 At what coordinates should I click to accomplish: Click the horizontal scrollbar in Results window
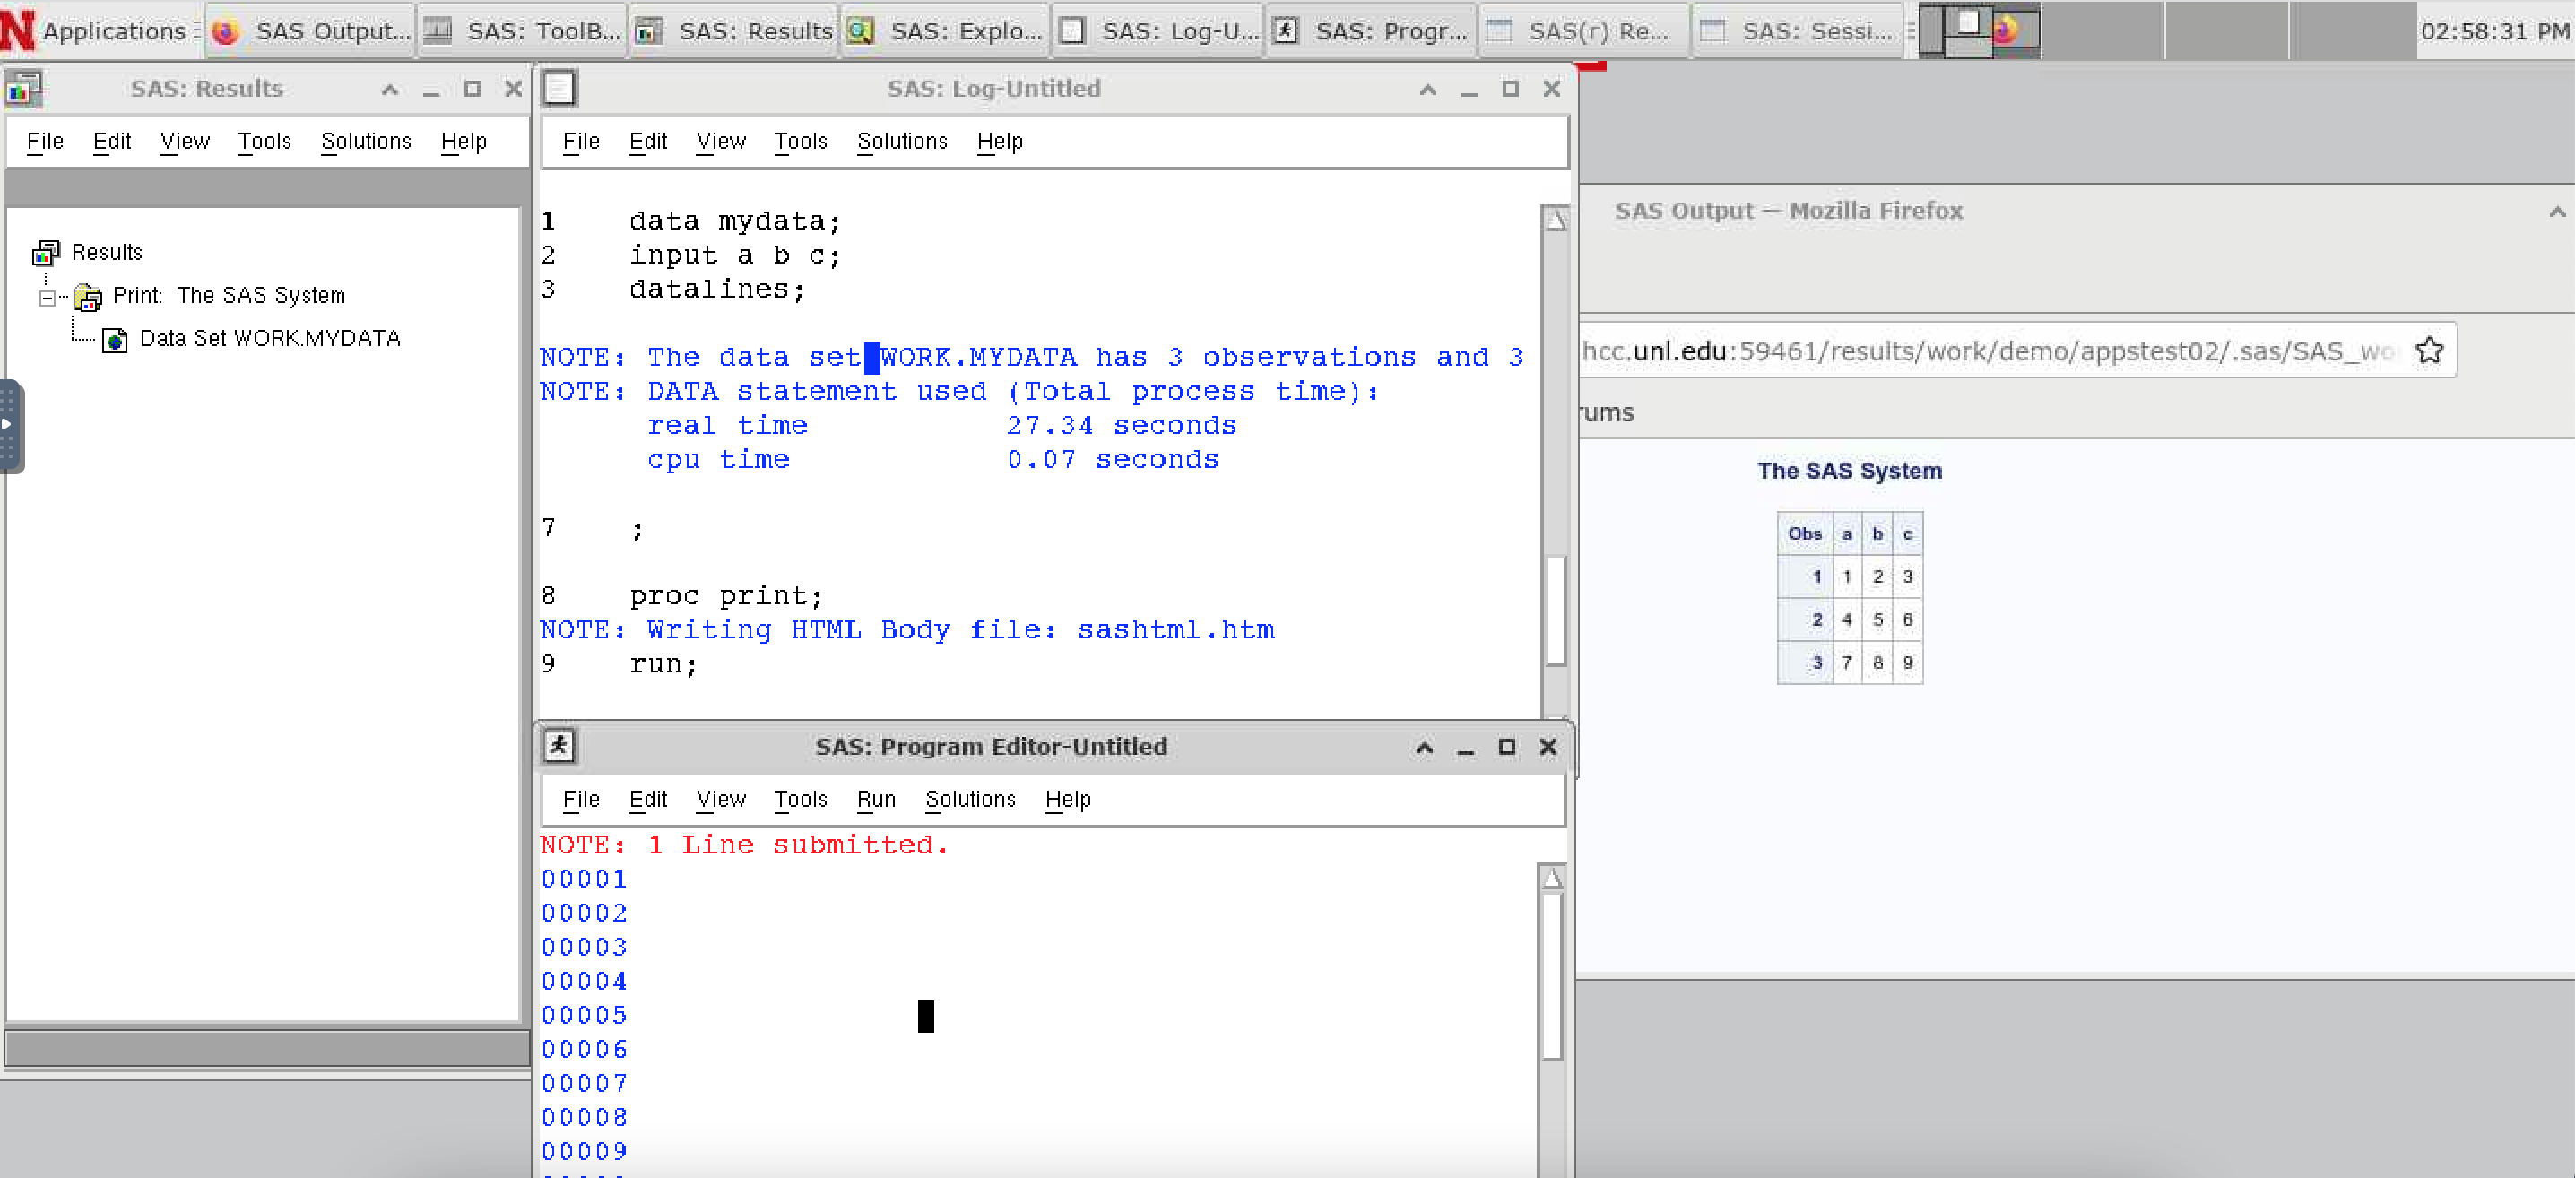click(267, 1048)
